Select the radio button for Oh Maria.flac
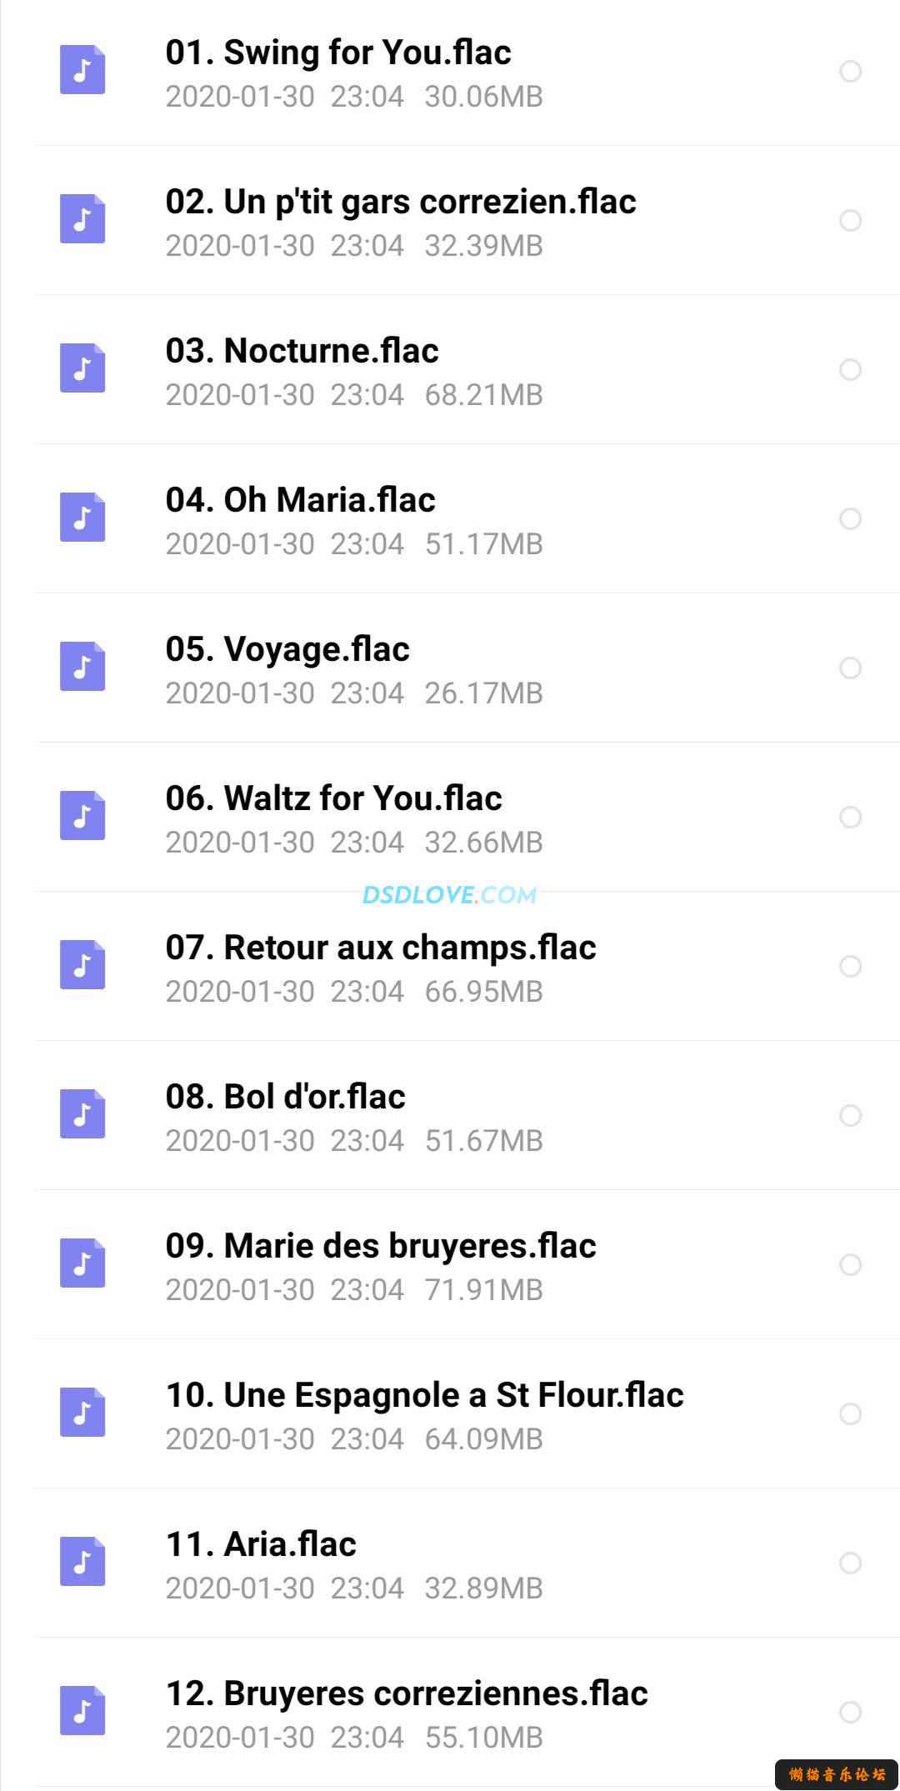This screenshot has width=900, height=1791. (850, 518)
